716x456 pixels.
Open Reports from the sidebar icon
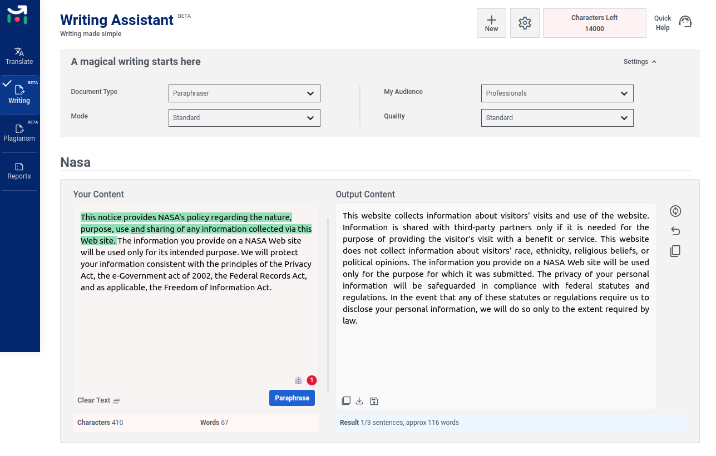pyautogui.click(x=19, y=171)
